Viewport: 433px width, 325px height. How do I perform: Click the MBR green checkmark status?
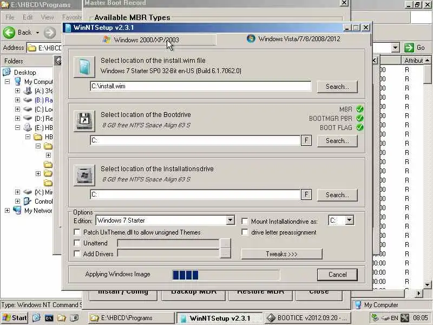click(359, 109)
